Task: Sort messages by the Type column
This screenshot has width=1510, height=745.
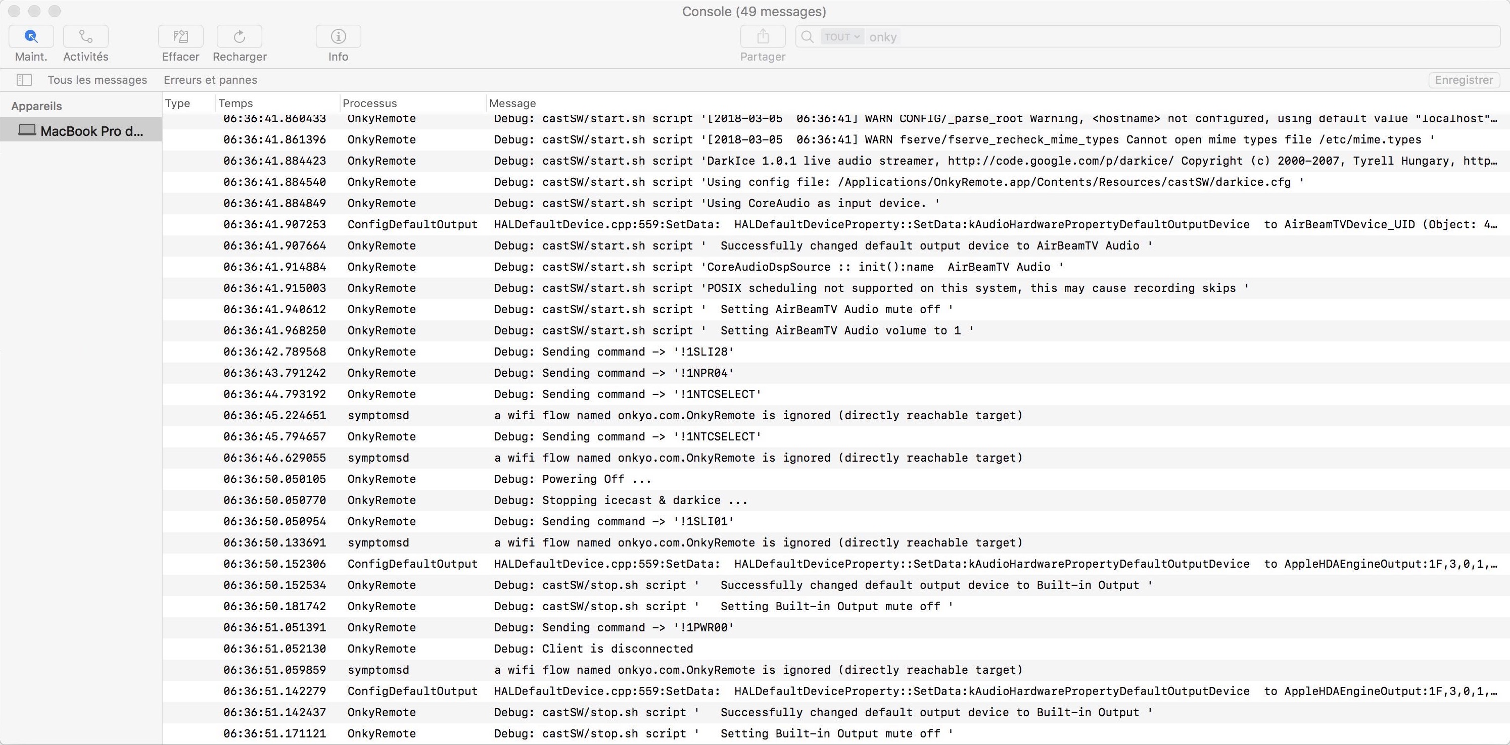Action: [177, 103]
